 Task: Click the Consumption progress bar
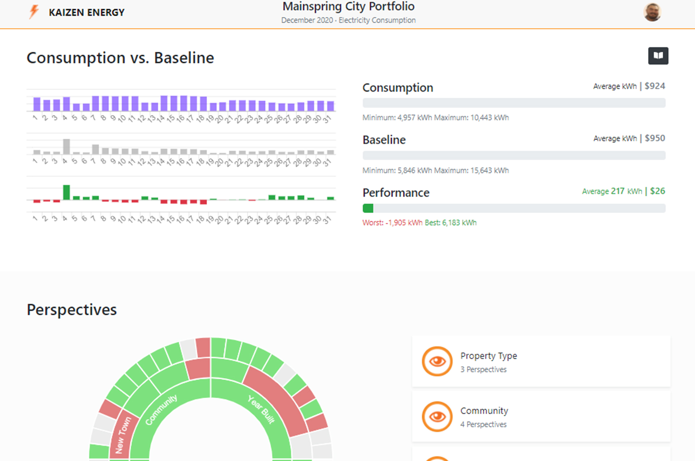514,103
